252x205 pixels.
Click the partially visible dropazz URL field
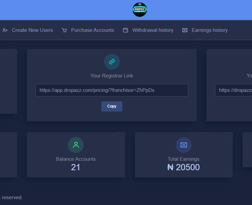point(233,90)
